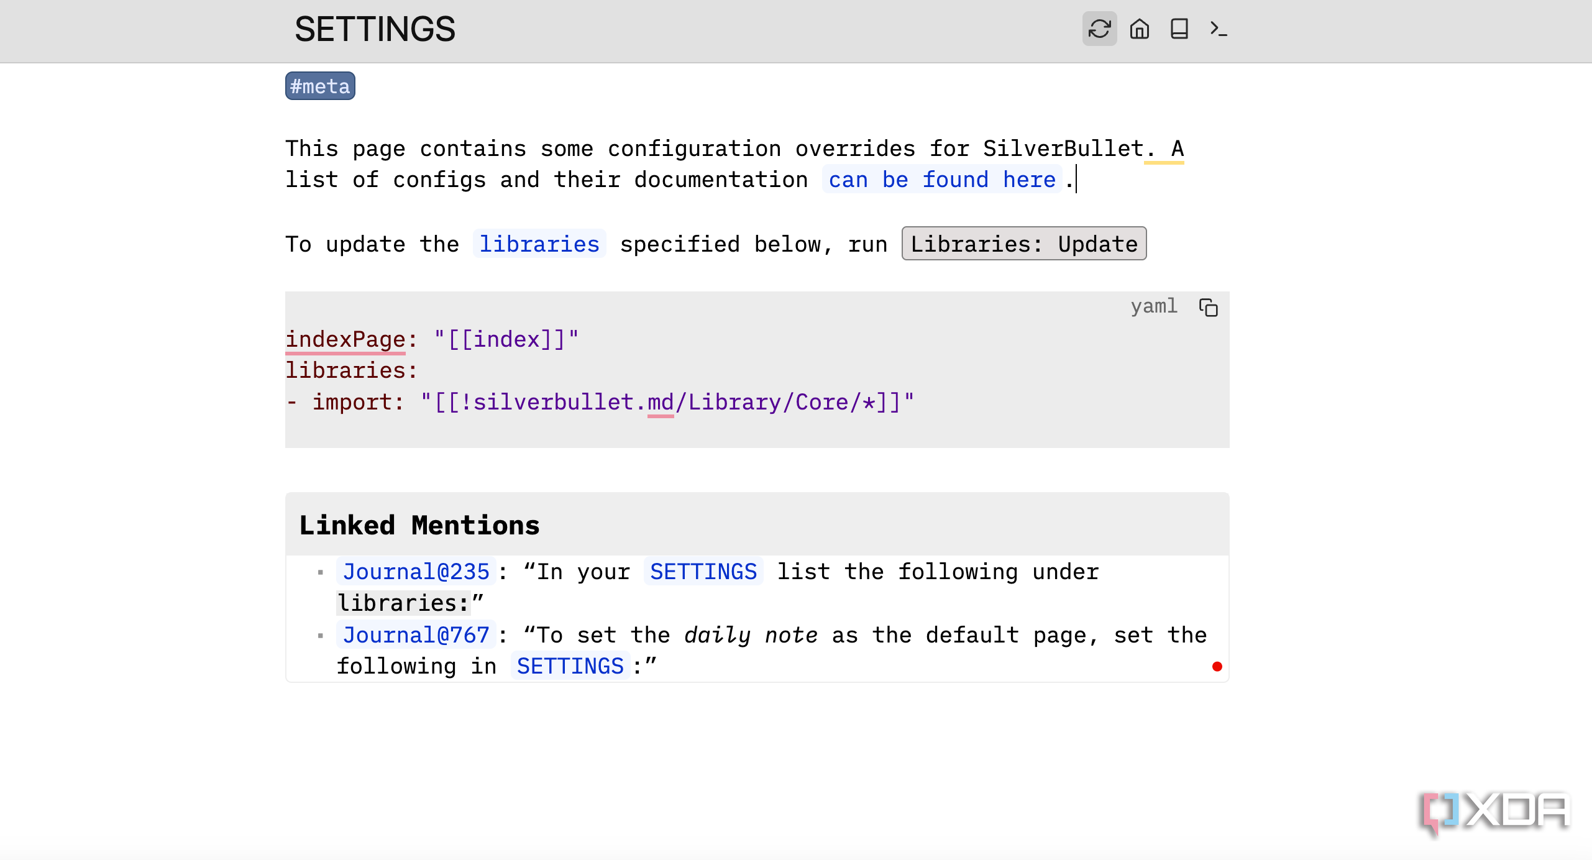The height and width of the screenshot is (860, 1592).
Task: Go to the home page icon
Action: [1139, 29]
